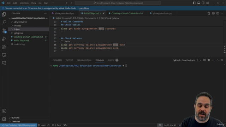Kill the terminal with trash icon
This screenshot has height=127, width=226.
pyautogui.click(x=209, y=60)
